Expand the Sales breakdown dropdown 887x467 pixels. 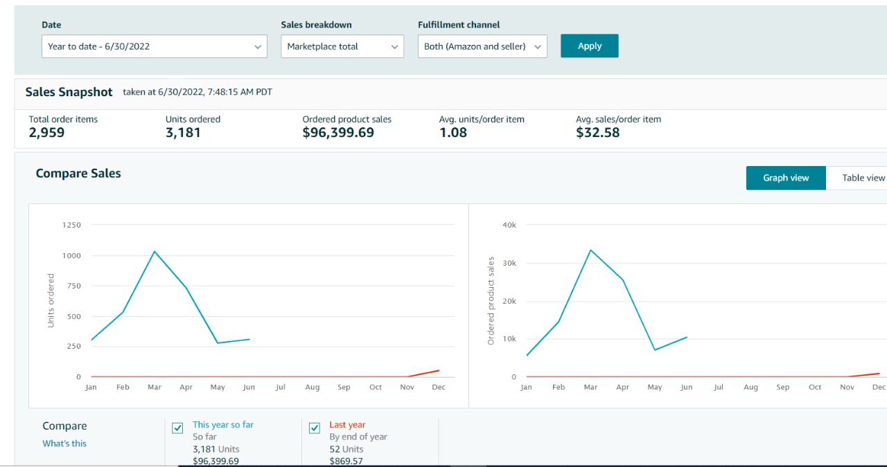[342, 46]
